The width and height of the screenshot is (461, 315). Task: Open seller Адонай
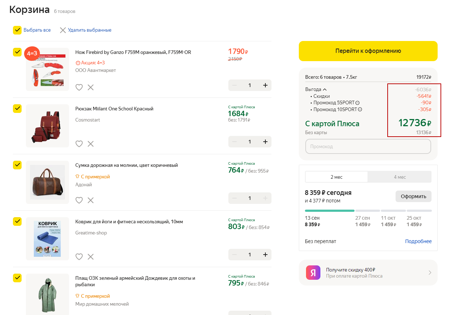[83, 184]
